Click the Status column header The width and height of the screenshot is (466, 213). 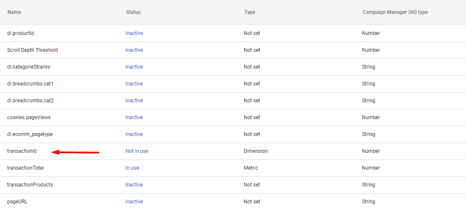(133, 12)
